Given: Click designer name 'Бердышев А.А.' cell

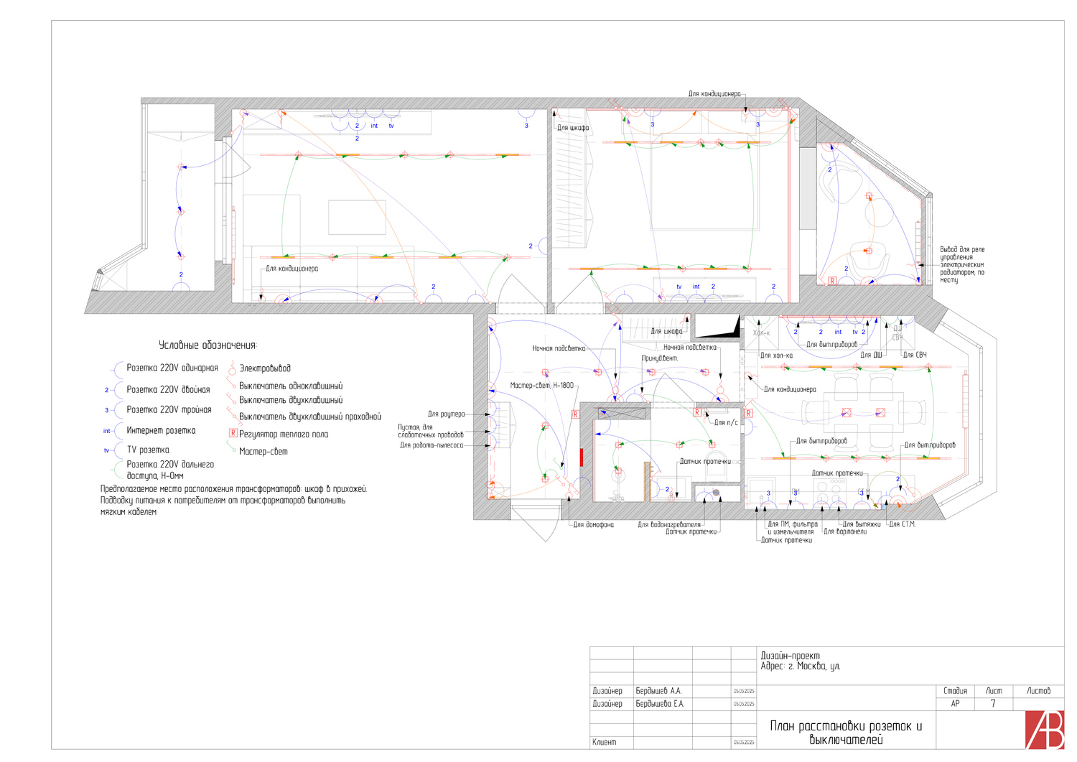Looking at the screenshot, I should (658, 691).
